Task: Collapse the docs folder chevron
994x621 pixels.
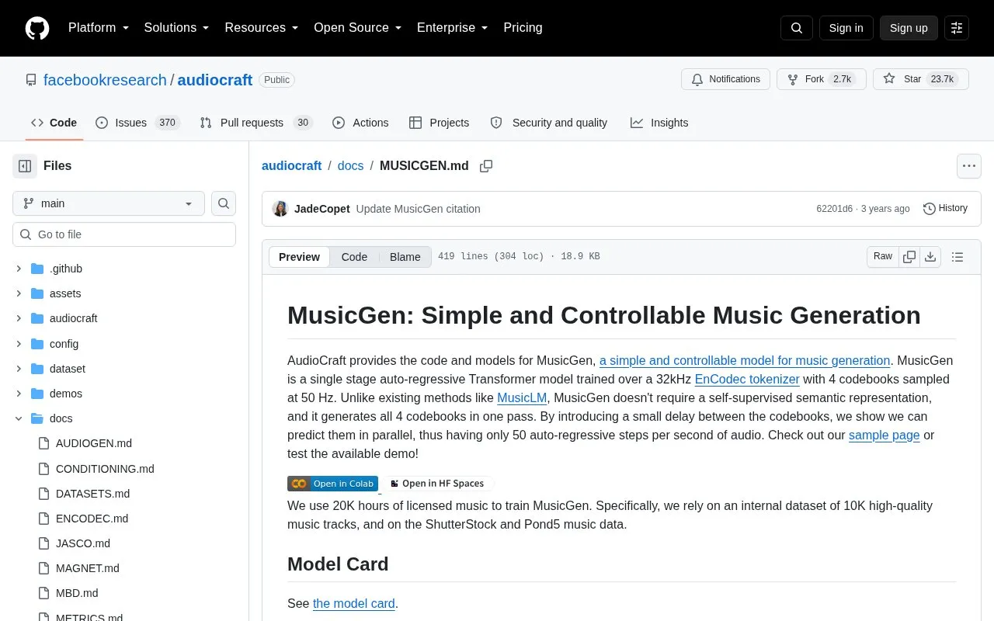Action: pyautogui.click(x=19, y=418)
